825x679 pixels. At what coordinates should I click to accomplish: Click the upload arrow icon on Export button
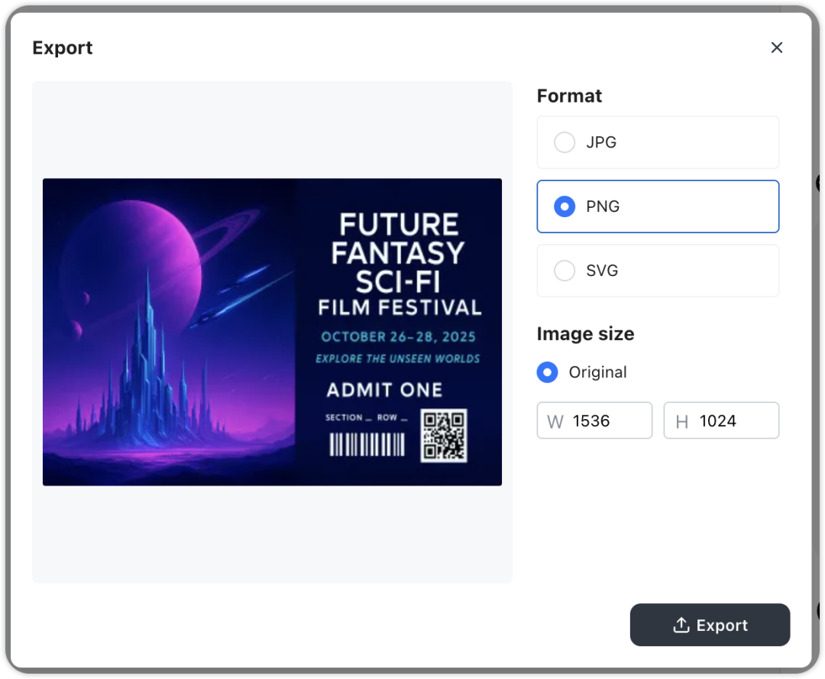click(681, 625)
